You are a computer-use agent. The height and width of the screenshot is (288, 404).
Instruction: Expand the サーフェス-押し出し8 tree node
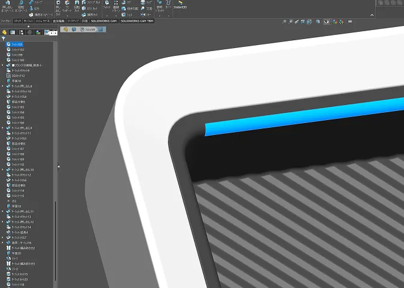(x=3, y=86)
